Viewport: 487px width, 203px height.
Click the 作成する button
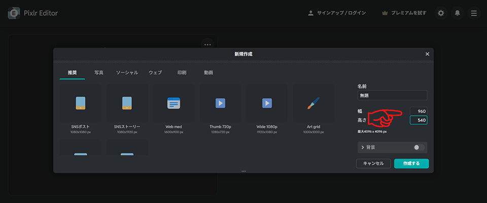pyautogui.click(x=411, y=163)
